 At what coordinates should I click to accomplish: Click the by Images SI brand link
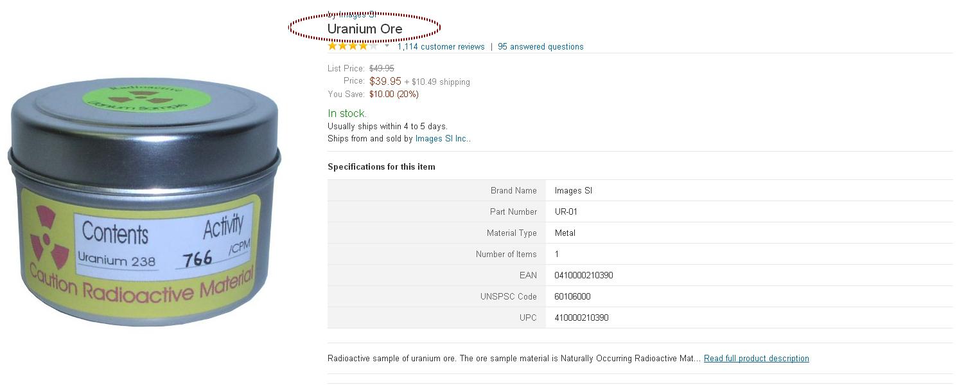click(x=351, y=13)
